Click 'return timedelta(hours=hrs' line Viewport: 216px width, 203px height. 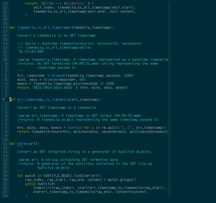click(93, 132)
